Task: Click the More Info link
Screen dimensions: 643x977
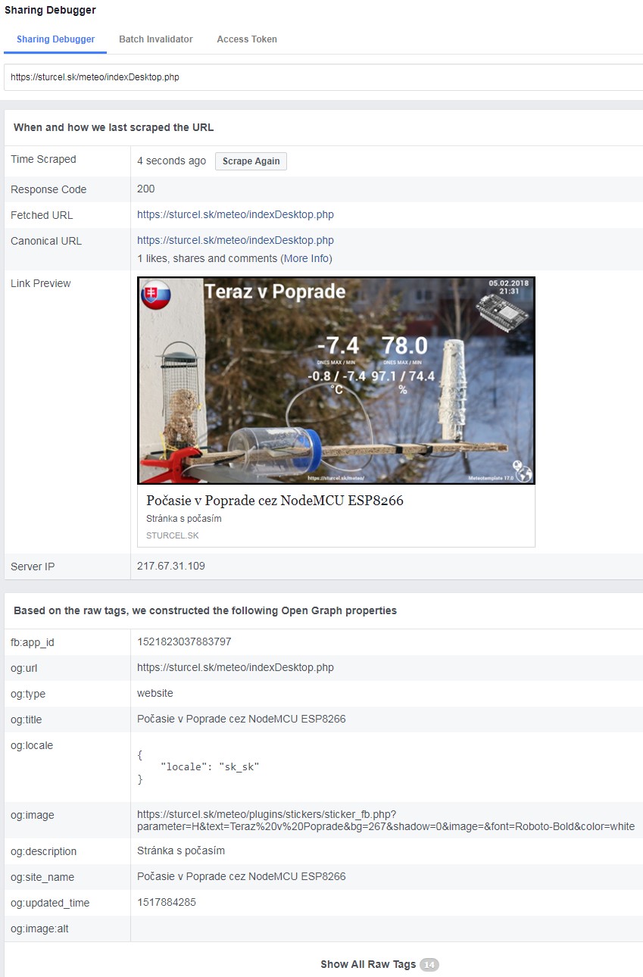Action: click(306, 259)
